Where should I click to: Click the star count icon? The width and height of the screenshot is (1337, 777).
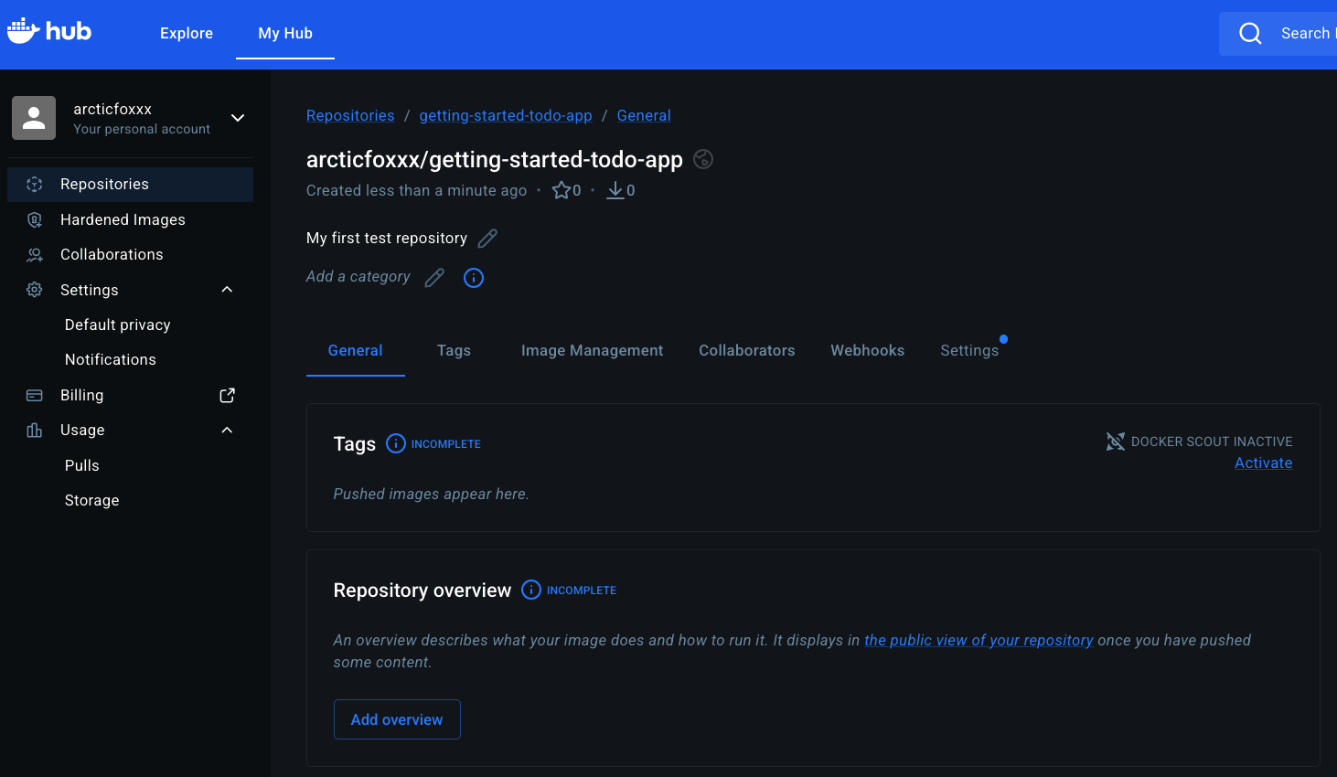click(x=561, y=190)
